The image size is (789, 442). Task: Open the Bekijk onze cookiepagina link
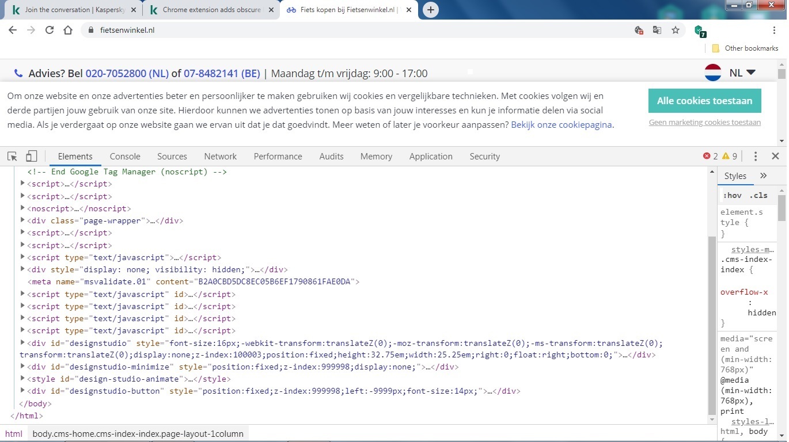[x=561, y=124]
